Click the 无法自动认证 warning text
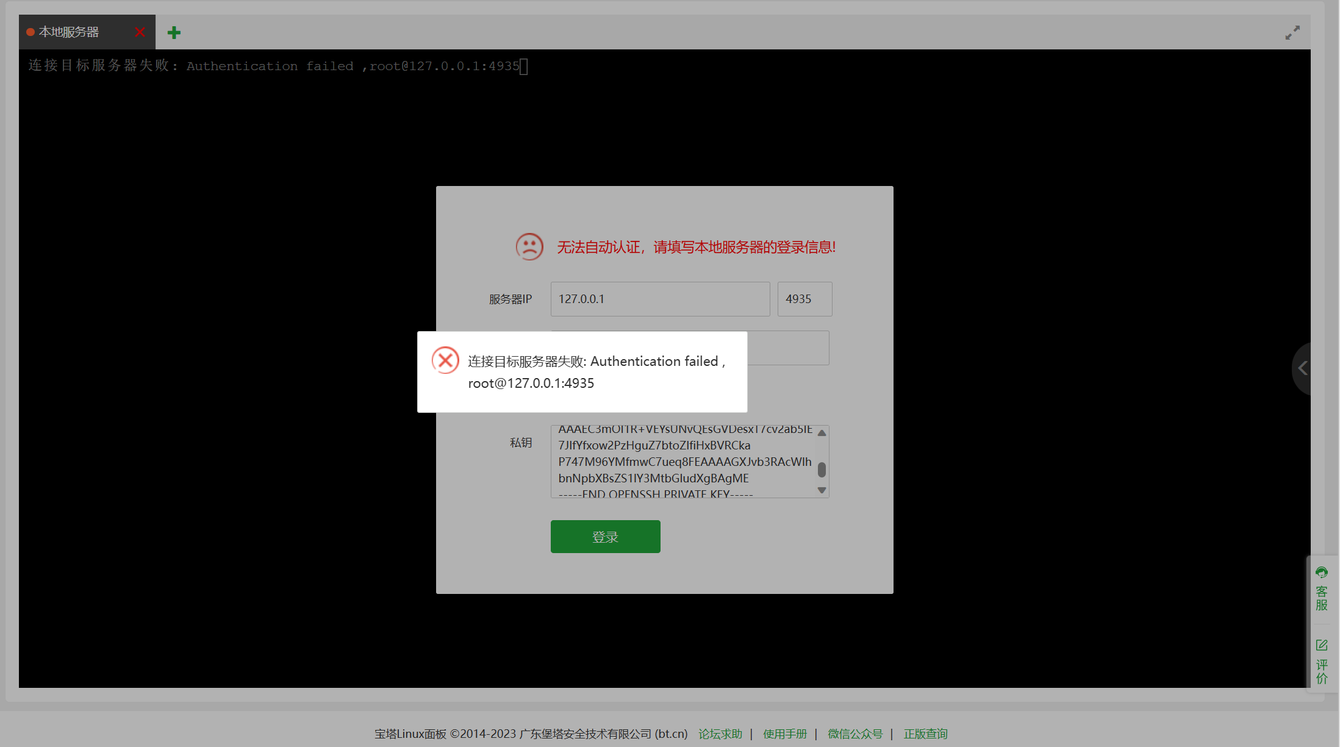The height and width of the screenshot is (747, 1340). coord(696,247)
